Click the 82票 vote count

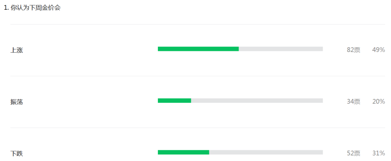353,50
